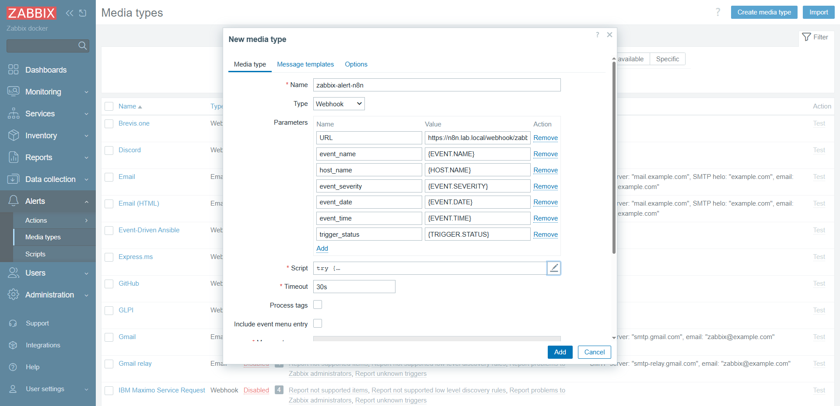Screen dimensions: 840x406
Task: Open Dashboards from the sidebar
Action: pyautogui.click(x=46, y=70)
